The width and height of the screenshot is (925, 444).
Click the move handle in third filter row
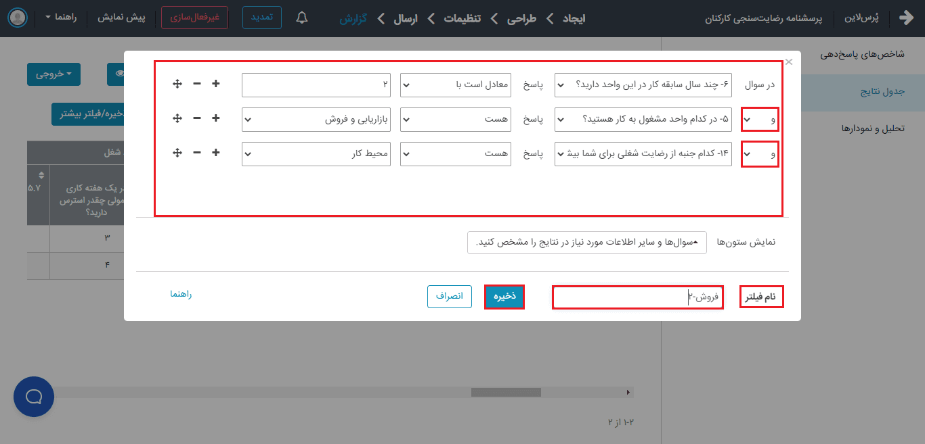pyautogui.click(x=177, y=153)
